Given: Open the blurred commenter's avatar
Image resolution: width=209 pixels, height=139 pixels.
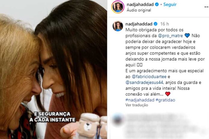Looking at the screenshot, I should [117, 119].
